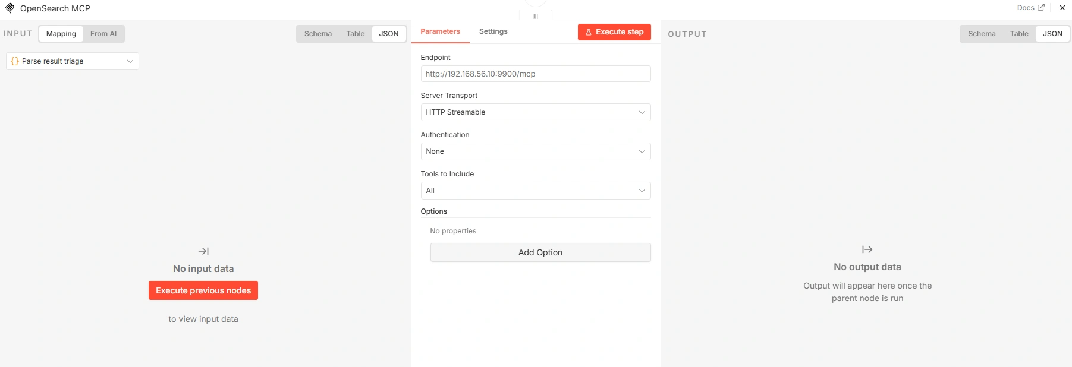Viewport: 1072px width, 367px height.
Task: Switch input to Mapping mode
Action: [61, 34]
